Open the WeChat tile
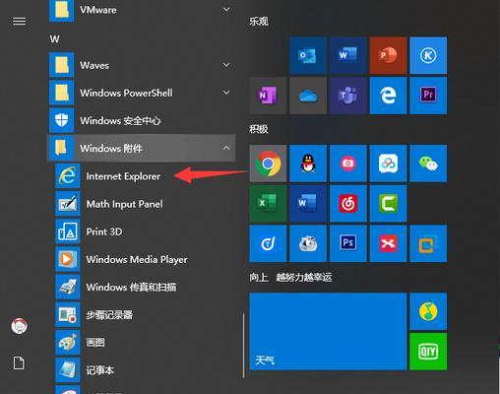This screenshot has width=500, height=394. (x=428, y=164)
